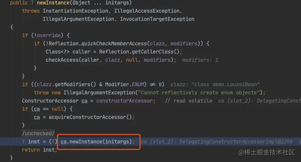Viewport: 301px width, 162px height.
Task: Click the IllegalArgumentException constructor in throw statement
Action: click(99, 93)
